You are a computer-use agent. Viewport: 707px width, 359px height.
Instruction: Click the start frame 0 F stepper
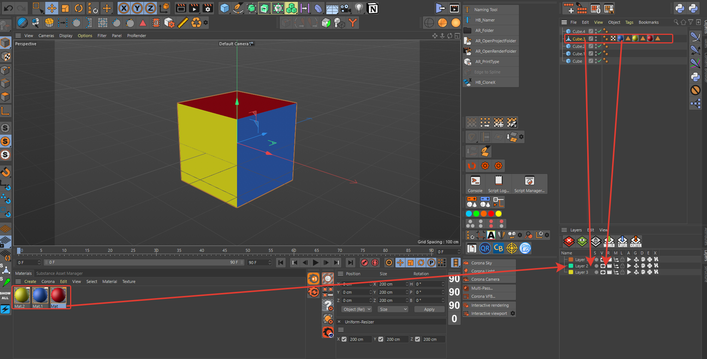39,262
